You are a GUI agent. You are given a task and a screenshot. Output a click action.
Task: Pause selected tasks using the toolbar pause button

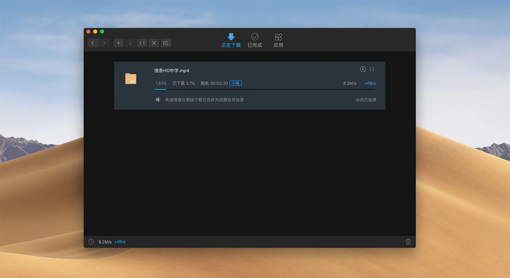[142, 43]
